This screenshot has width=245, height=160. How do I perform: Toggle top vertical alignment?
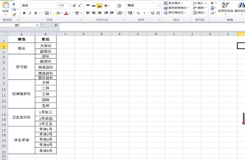(x=88, y=6)
